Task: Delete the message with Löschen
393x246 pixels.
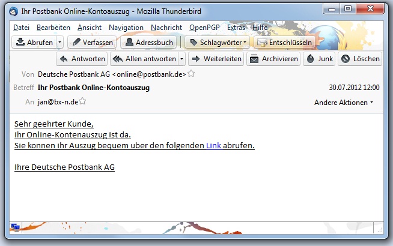Action: coord(360,59)
